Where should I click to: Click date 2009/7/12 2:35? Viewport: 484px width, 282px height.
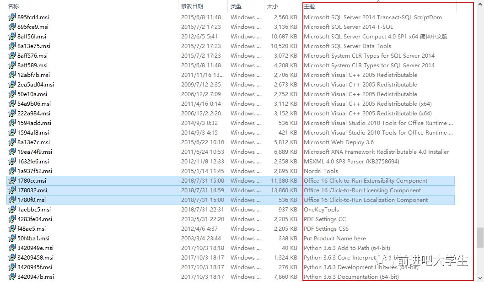201,84
